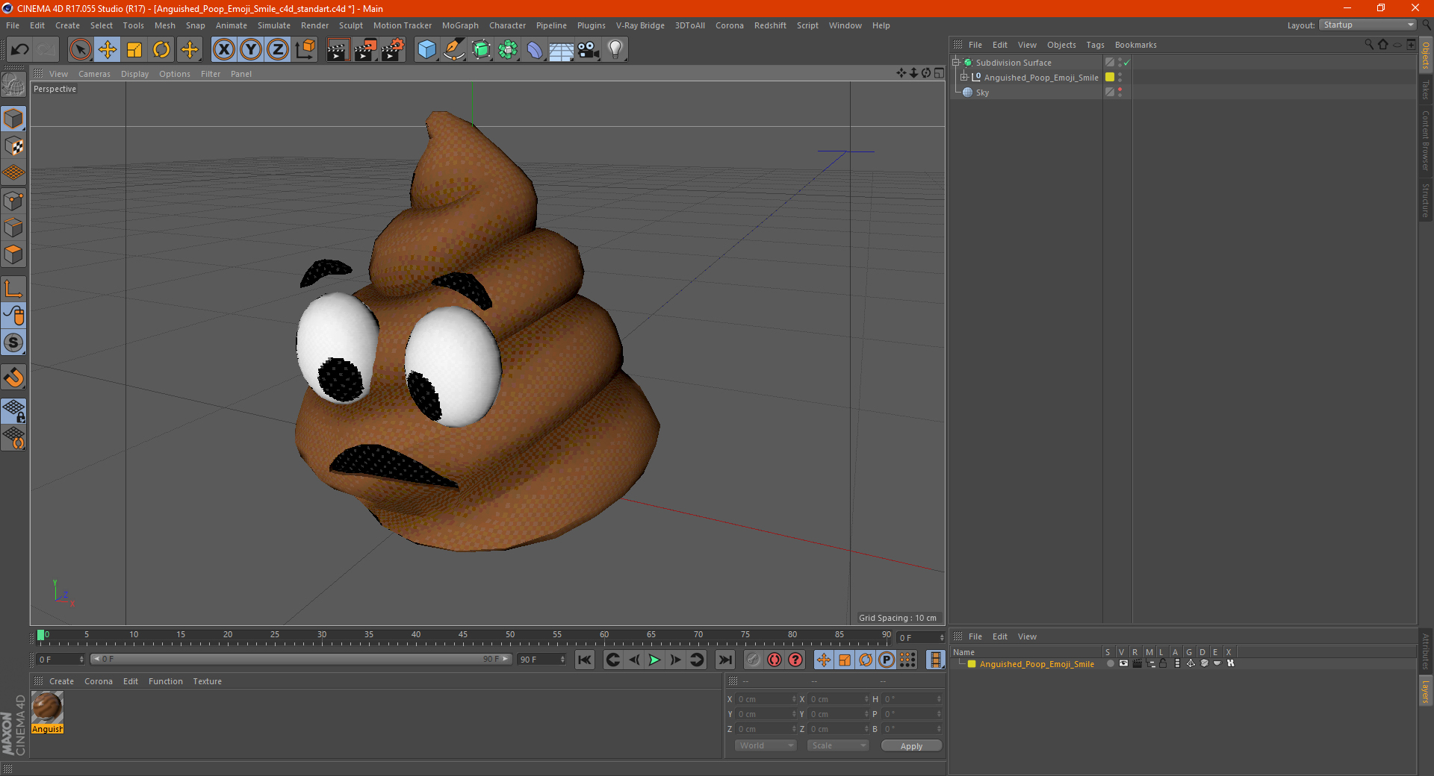Open the Content Browser side tab
Viewport: 1434px width, 776px height.
pos(1425,140)
